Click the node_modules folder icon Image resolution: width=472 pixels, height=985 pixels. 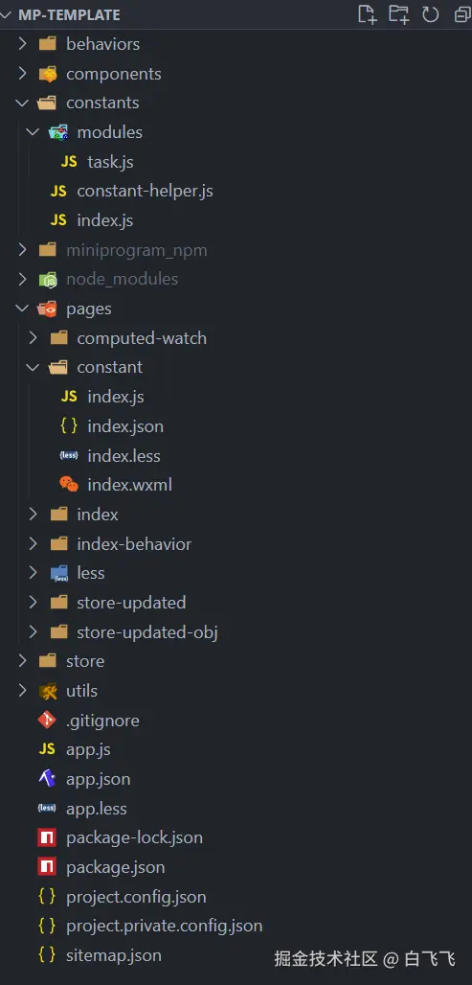tap(48, 280)
